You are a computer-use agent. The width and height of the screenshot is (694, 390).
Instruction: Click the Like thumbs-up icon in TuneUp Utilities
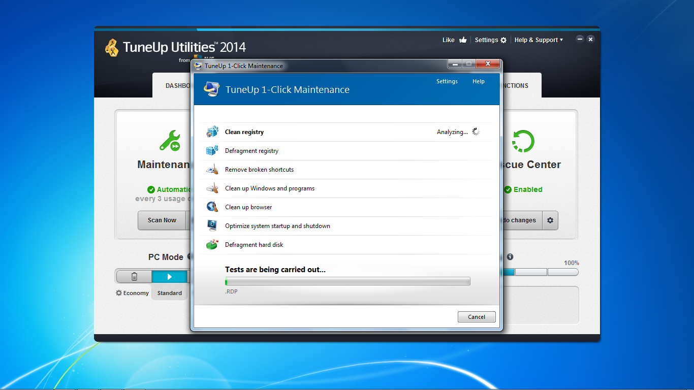[462, 40]
